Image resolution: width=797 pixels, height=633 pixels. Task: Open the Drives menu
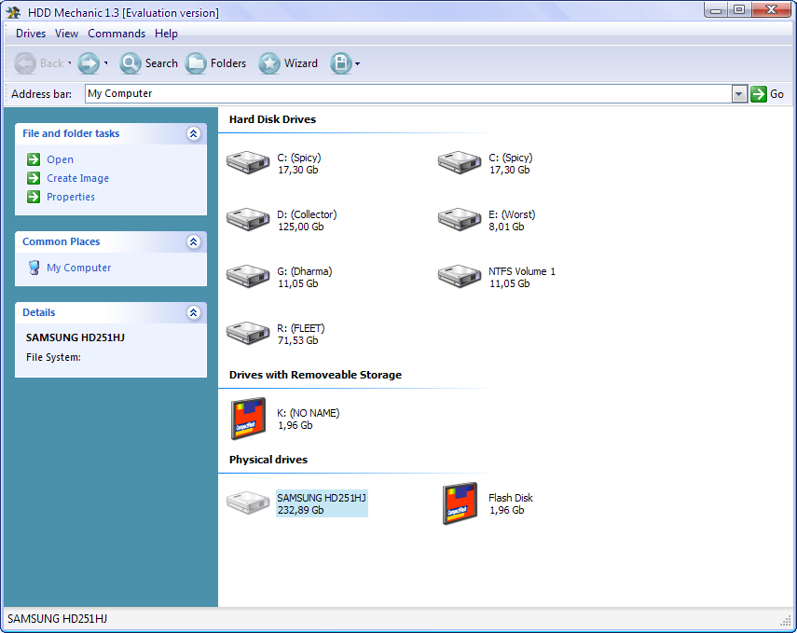(x=31, y=34)
